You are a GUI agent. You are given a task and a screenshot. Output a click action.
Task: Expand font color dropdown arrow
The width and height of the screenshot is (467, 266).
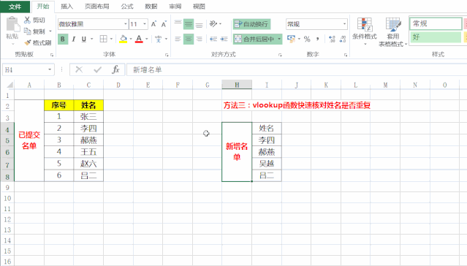click(x=147, y=39)
